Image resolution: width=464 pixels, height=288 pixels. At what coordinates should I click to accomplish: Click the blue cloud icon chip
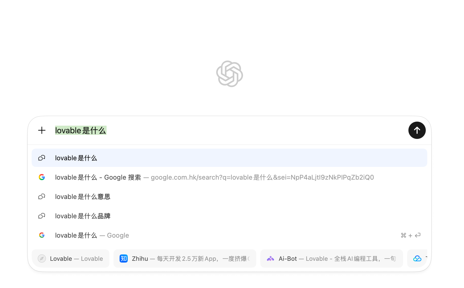[417, 258]
